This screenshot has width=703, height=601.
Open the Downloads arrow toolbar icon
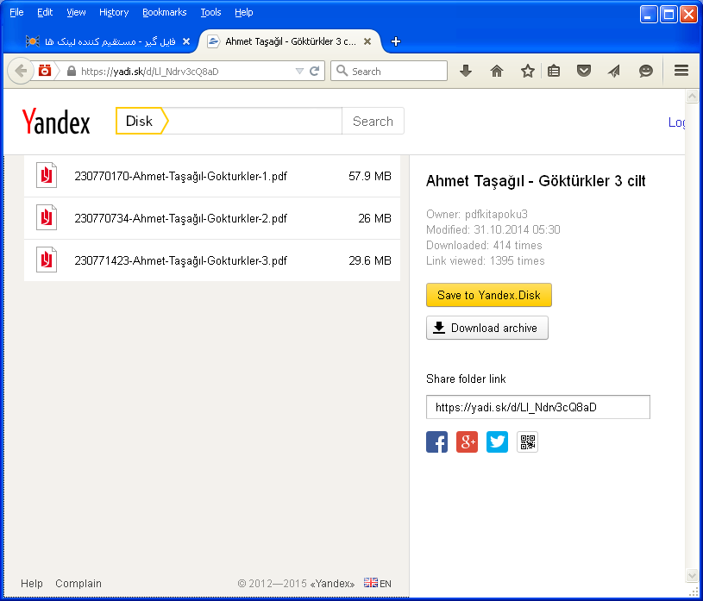(x=466, y=71)
